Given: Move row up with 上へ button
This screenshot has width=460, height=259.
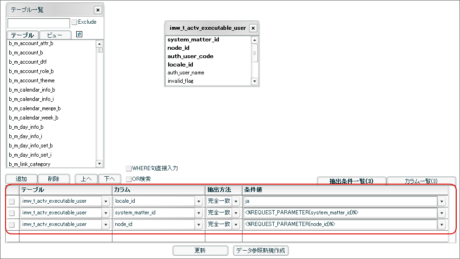Looking at the screenshot, I should (86, 179).
